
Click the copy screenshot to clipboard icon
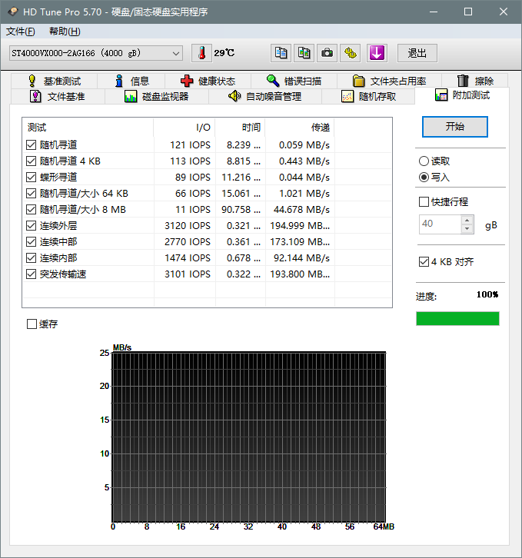tap(304, 53)
